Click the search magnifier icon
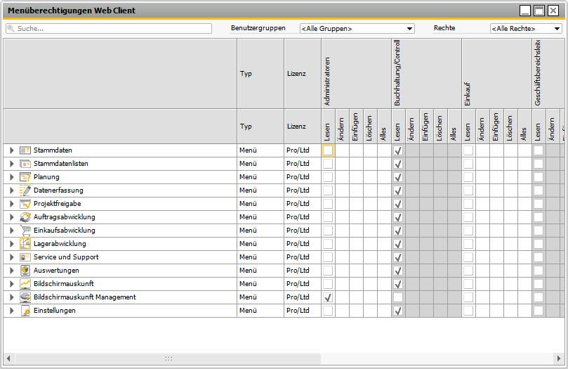The height and width of the screenshot is (369, 568). click(x=11, y=28)
